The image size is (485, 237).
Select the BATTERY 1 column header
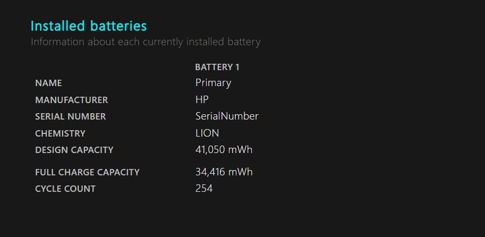tap(217, 67)
